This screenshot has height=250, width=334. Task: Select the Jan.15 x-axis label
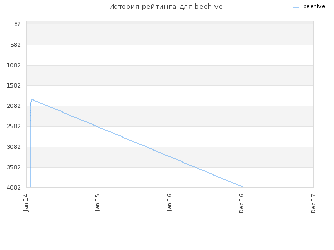(98, 203)
